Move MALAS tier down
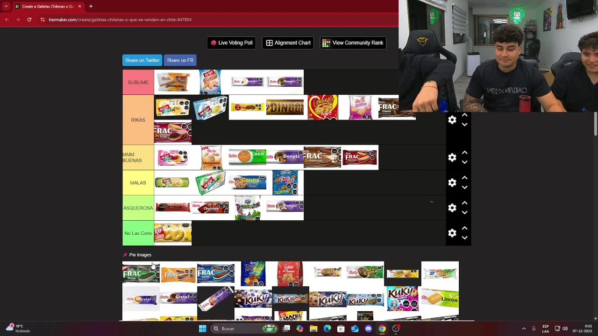This screenshot has height=336, width=598. coord(464,188)
